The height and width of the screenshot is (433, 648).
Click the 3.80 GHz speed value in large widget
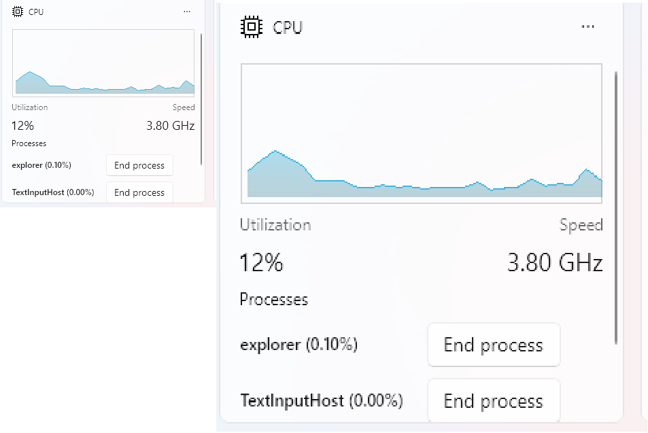(555, 263)
